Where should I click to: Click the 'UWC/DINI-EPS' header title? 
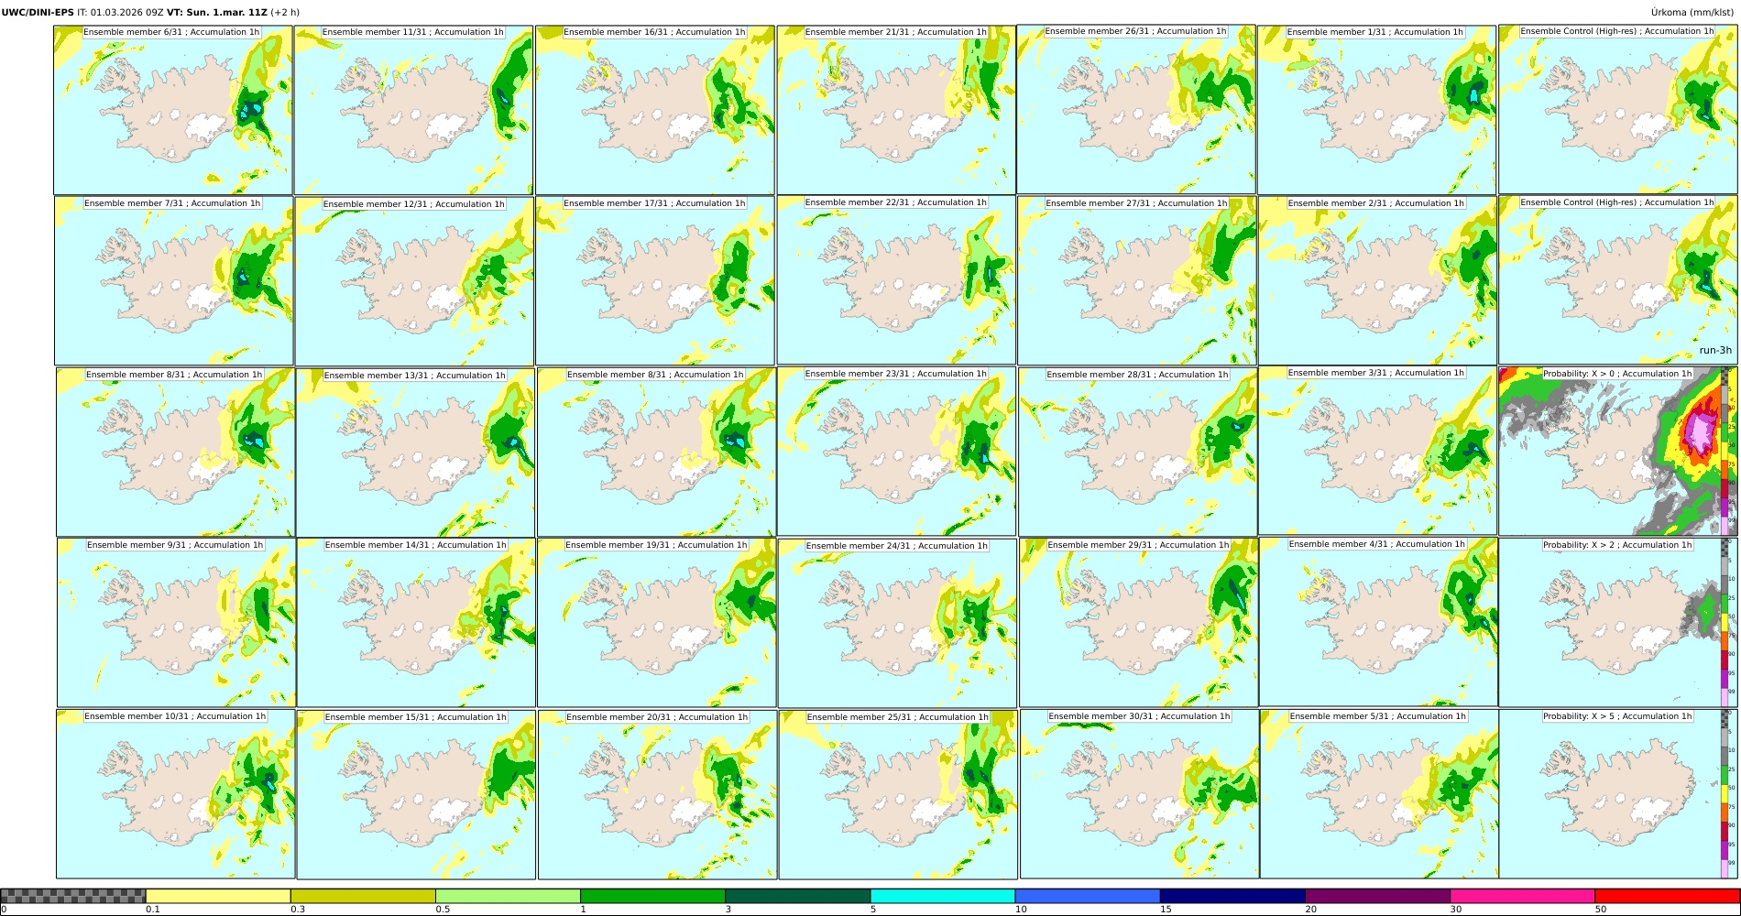click(x=38, y=13)
